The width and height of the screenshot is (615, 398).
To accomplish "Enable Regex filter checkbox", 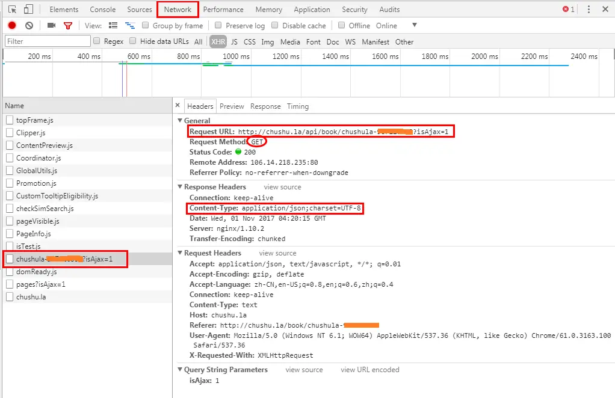I will 97,41.
